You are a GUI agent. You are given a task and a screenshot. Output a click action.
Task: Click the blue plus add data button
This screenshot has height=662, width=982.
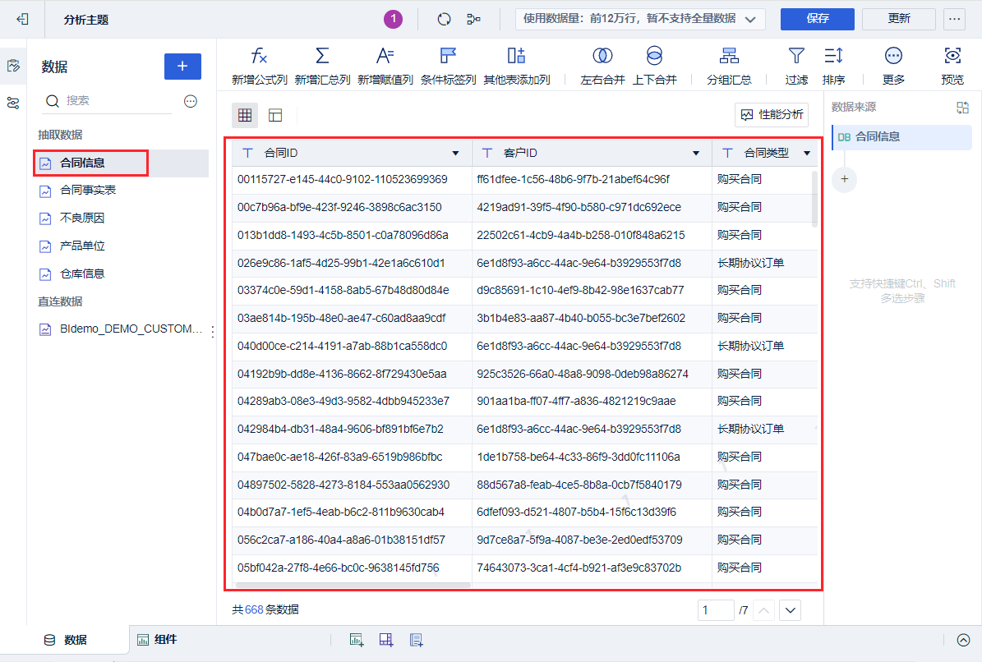[182, 67]
